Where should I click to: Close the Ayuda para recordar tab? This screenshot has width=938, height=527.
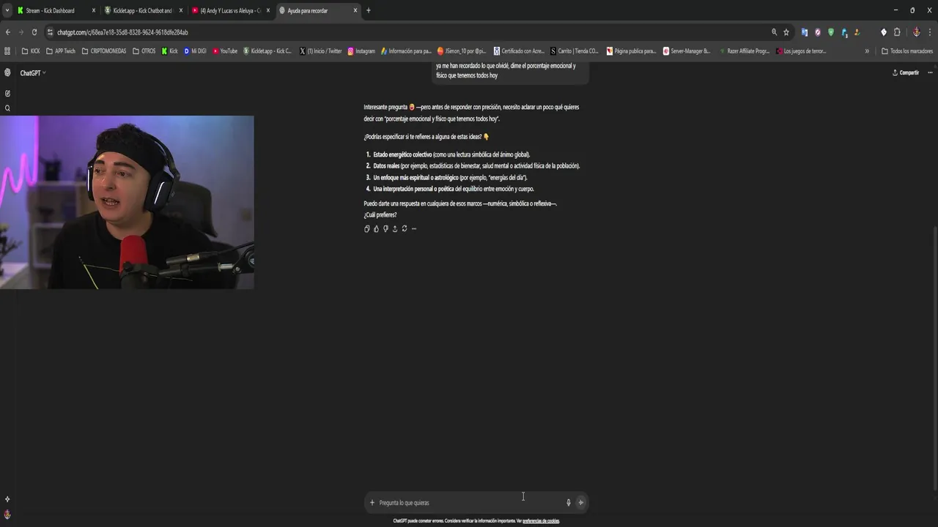(x=355, y=10)
